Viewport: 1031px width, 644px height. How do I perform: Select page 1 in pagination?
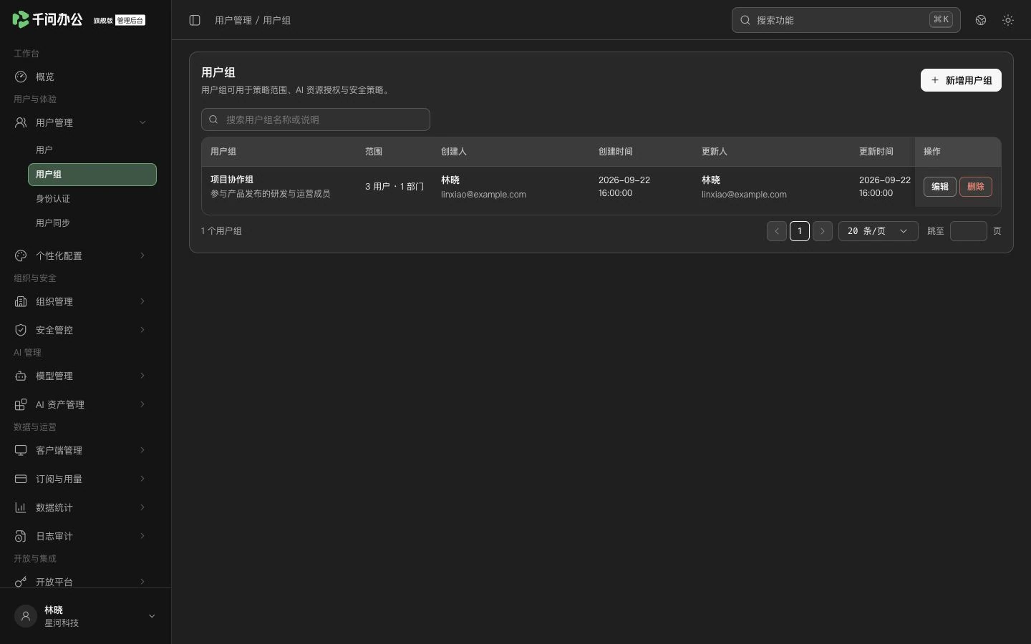tap(800, 231)
